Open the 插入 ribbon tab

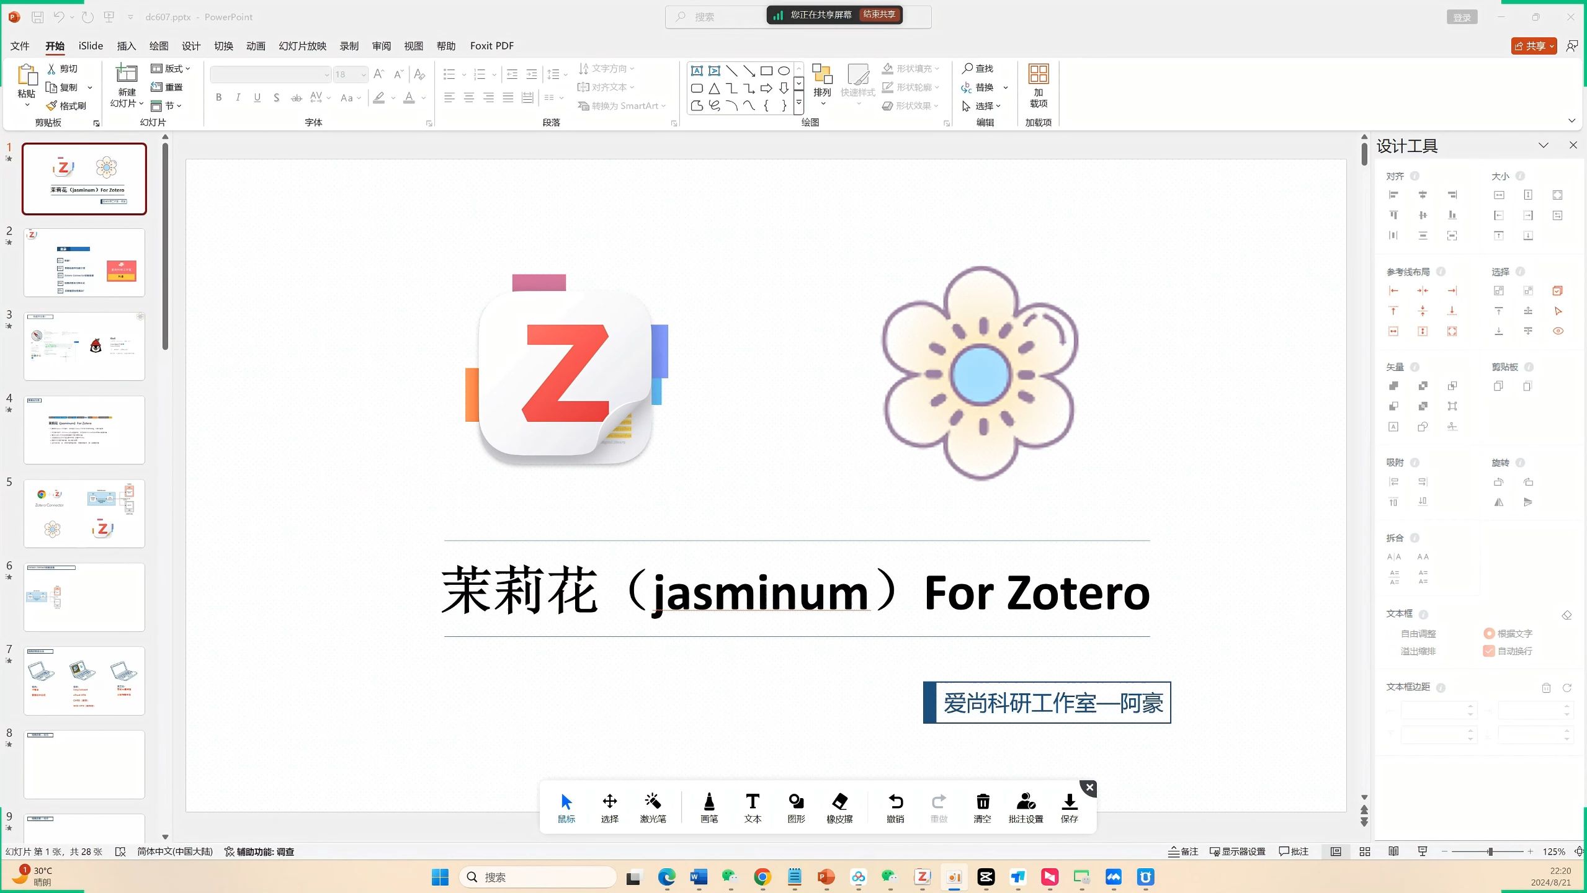[x=126, y=46]
